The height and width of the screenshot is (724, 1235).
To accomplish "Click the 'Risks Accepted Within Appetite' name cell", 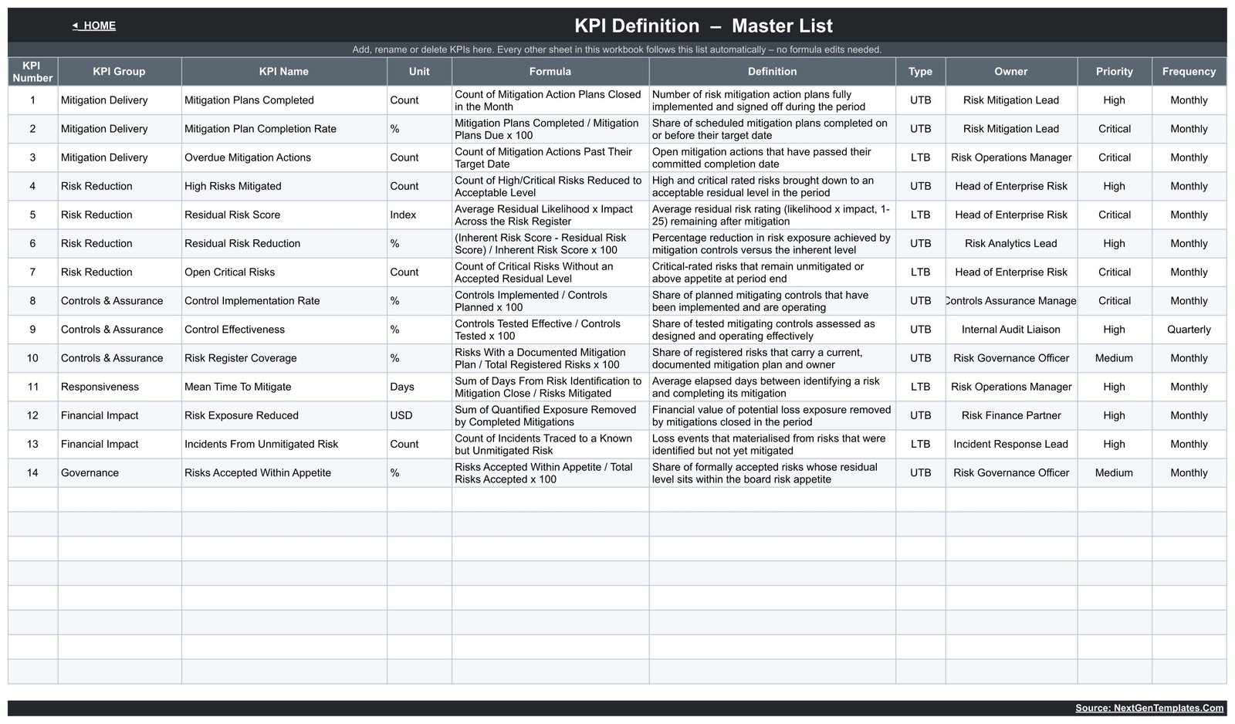I will click(284, 472).
